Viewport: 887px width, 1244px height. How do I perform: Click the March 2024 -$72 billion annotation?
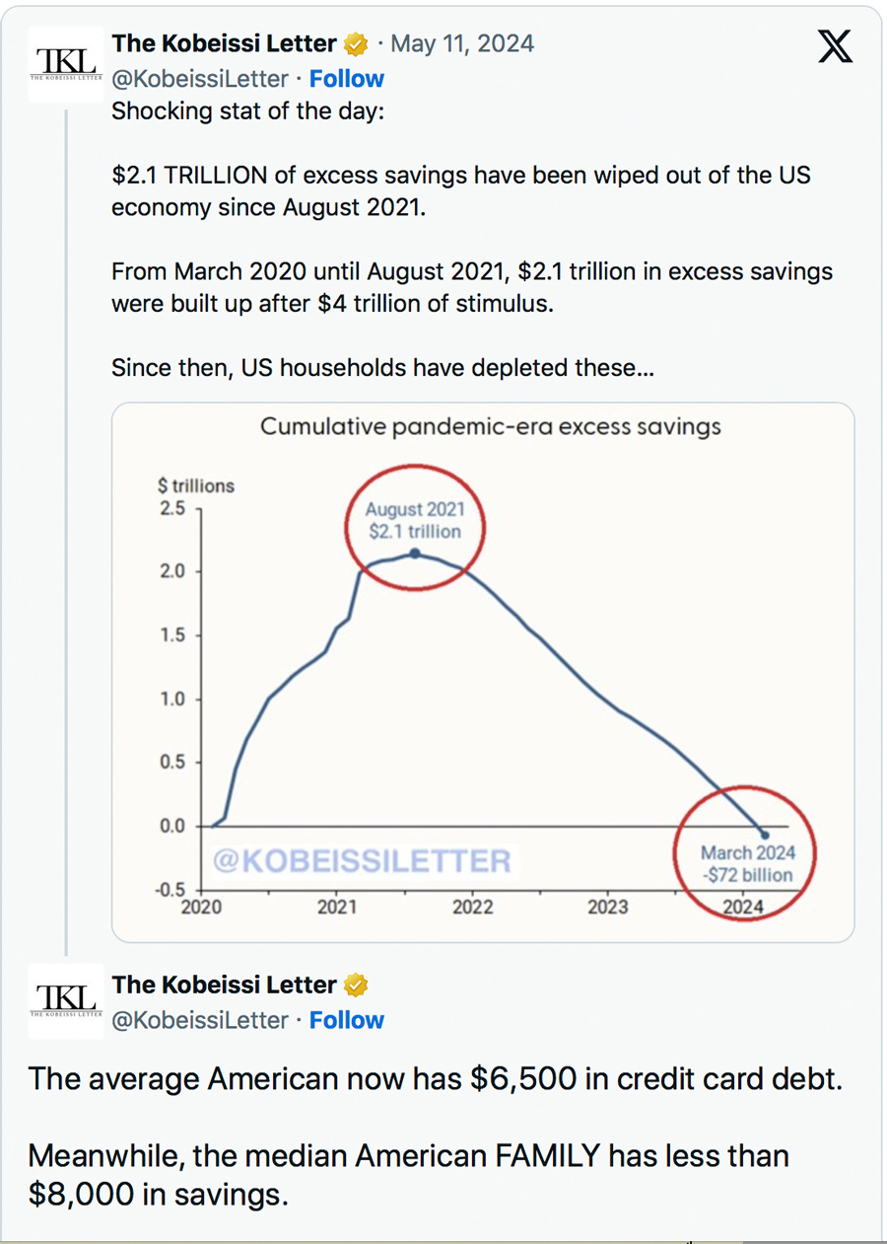(x=746, y=863)
